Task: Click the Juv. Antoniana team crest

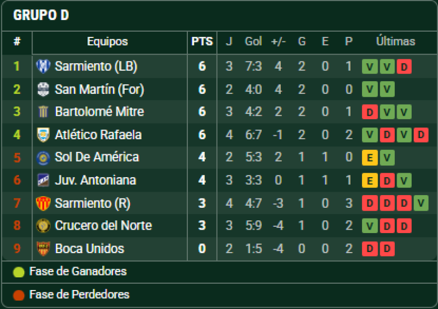Action: [x=43, y=181]
